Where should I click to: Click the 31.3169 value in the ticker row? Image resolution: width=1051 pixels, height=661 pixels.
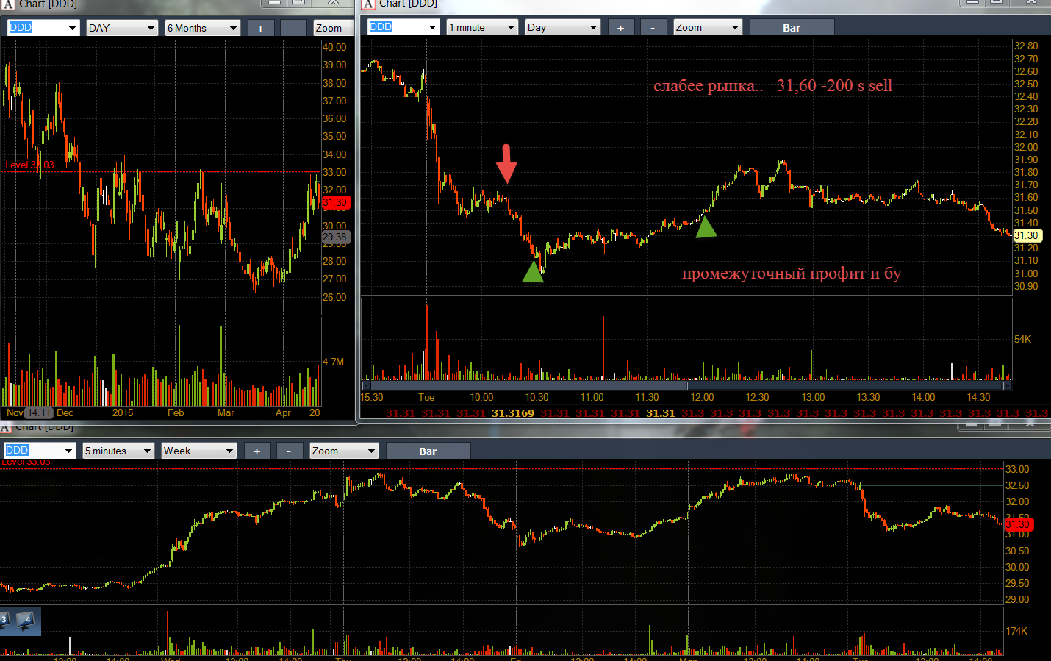coord(513,413)
